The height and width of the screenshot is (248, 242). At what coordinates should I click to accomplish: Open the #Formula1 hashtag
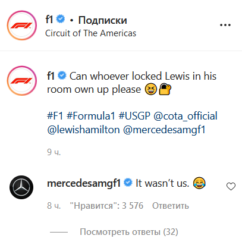(91, 116)
